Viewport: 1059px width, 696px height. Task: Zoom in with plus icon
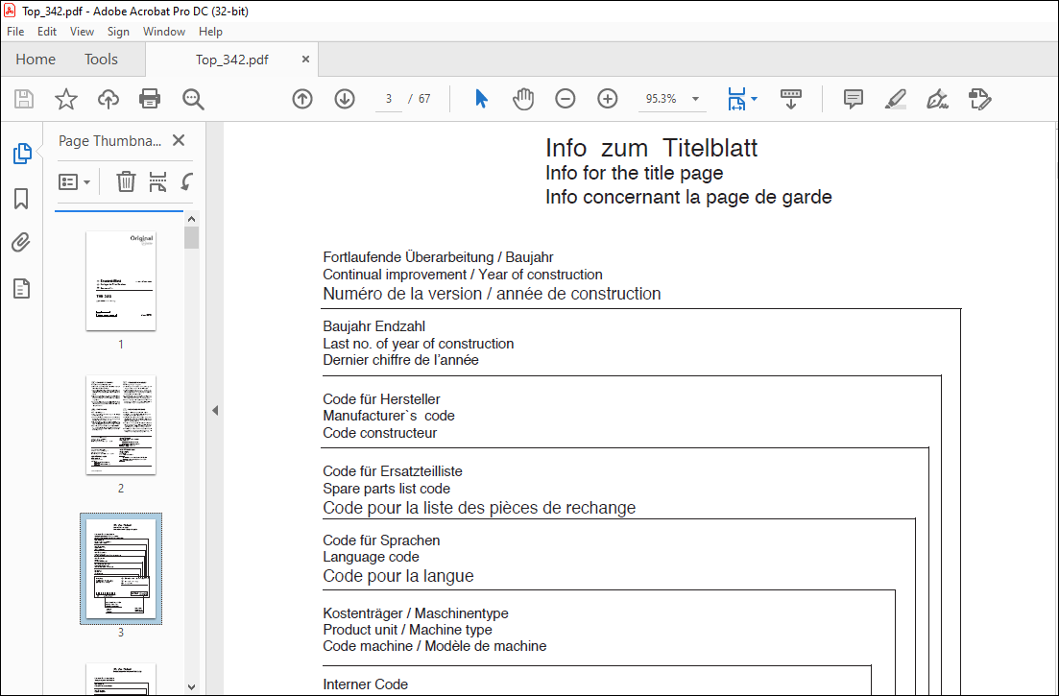pos(608,99)
